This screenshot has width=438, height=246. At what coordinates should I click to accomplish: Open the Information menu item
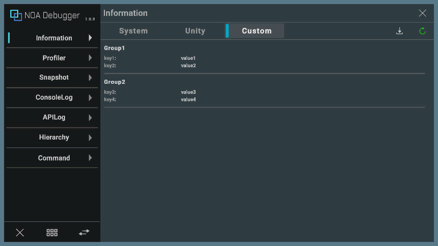(x=52, y=38)
